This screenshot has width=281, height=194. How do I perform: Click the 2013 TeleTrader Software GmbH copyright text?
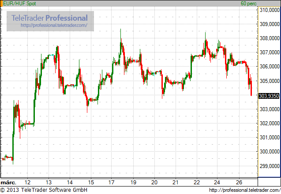click(44, 190)
